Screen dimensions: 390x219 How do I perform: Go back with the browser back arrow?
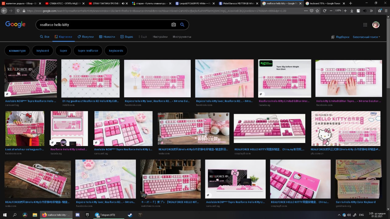4,11
